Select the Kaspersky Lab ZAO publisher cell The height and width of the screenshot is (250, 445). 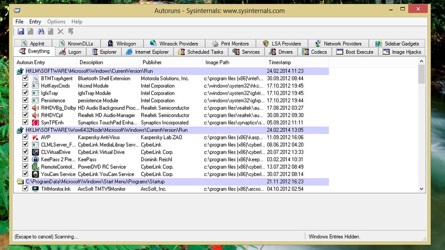tap(161, 138)
